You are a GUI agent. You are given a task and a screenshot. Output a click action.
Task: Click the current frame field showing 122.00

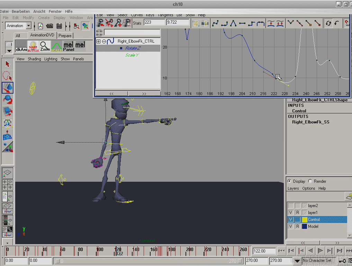264,251
